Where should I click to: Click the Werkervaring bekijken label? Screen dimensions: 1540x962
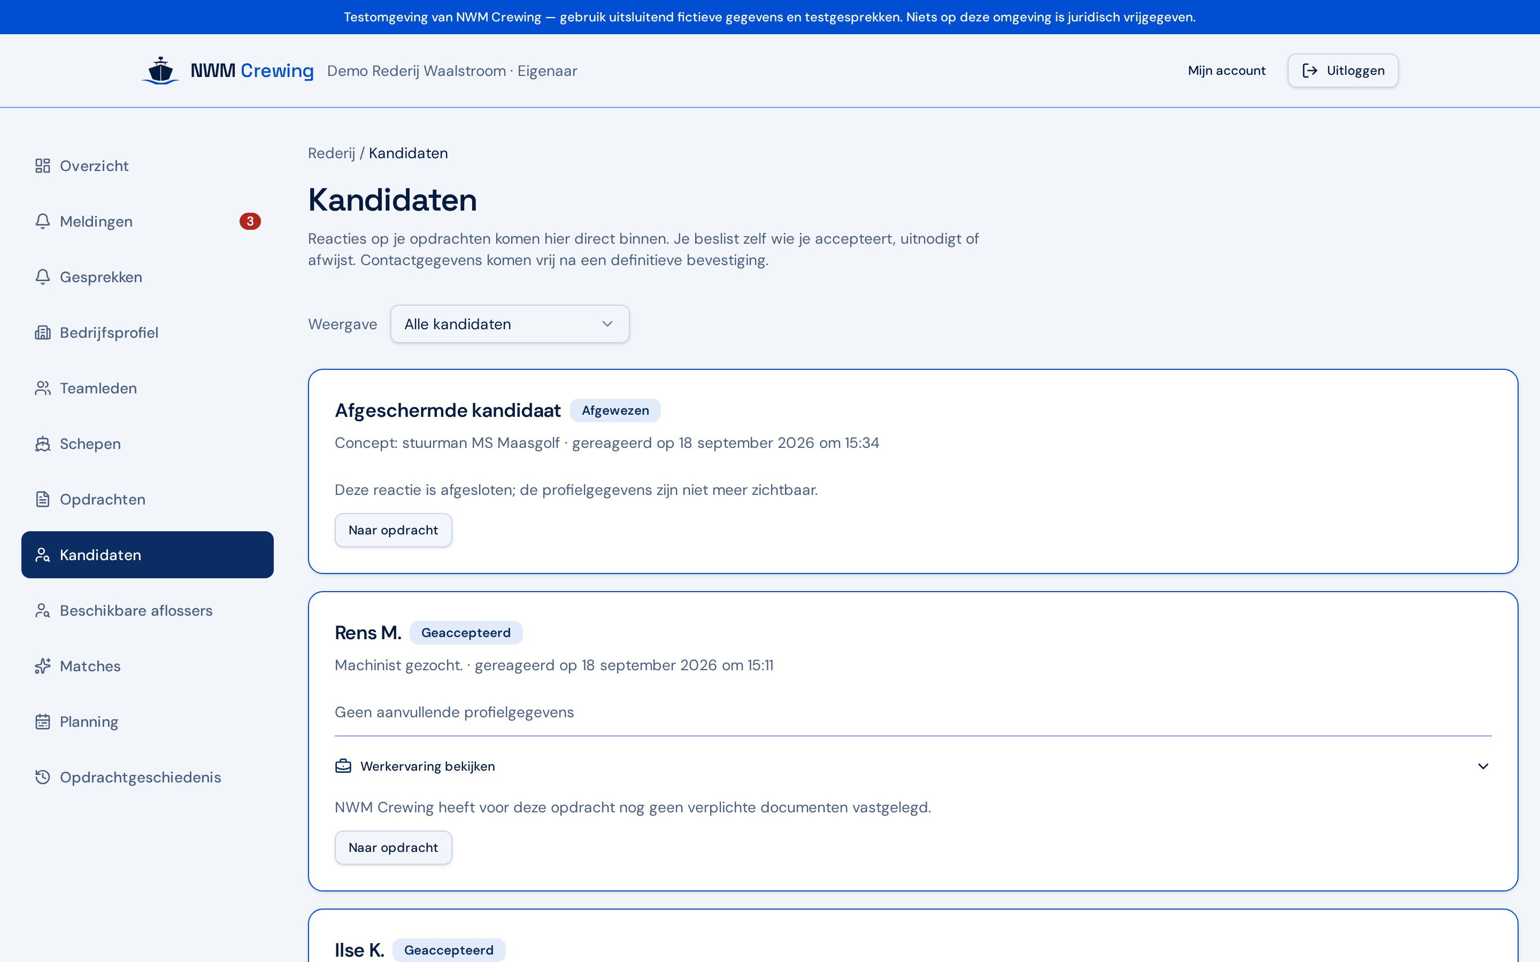tap(428, 766)
